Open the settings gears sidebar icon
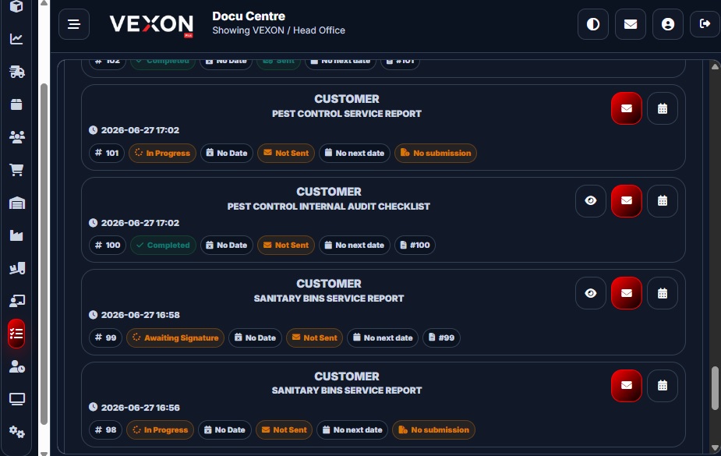 click(x=16, y=432)
